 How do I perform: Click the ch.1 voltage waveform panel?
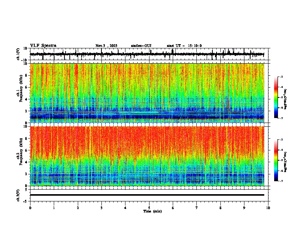point(149,54)
